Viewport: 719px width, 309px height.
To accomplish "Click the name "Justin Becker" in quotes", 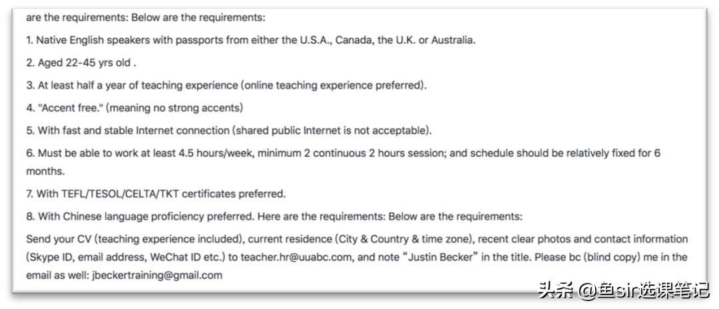I will 441,257.
